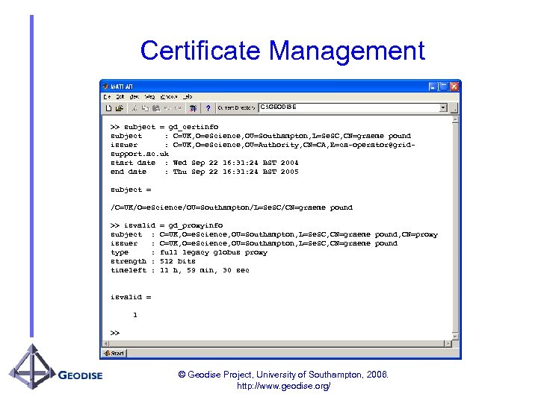The image size is (538, 403).
Task: Click the Cut scissors icon
Action: coord(134,108)
